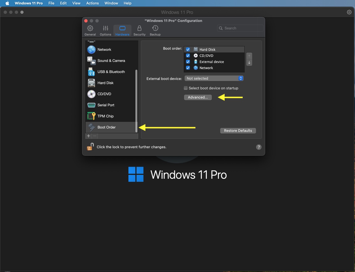Select the Hard Disk boot order row
355x272 pixels.
[214, 49]
